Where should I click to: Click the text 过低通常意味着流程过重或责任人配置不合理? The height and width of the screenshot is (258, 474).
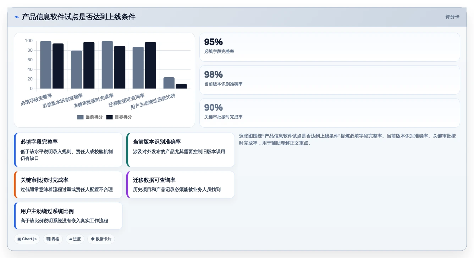(67, 190)
